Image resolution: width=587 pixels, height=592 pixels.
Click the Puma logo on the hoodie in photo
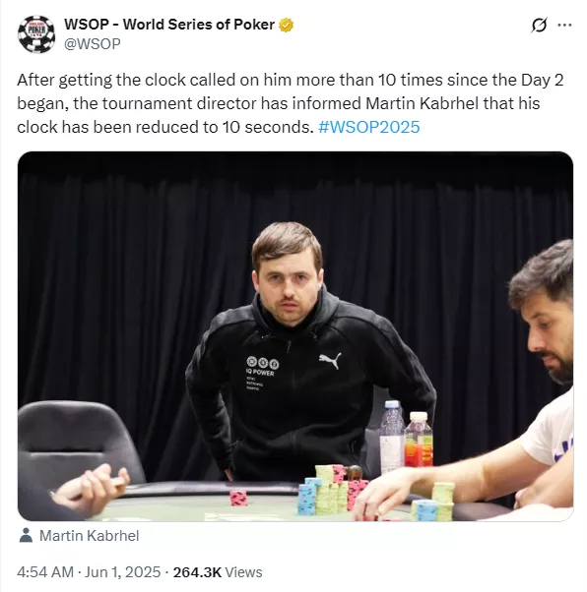(x=330, y=360)
